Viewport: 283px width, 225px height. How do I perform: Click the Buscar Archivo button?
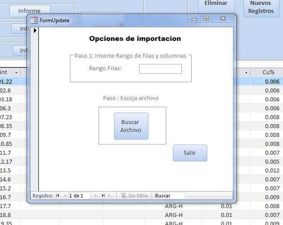[x=131, y=126]
